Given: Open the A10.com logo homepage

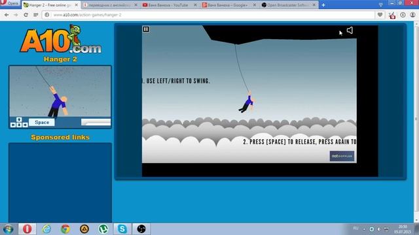Looking at the screenshot, I should pos(61,39).
